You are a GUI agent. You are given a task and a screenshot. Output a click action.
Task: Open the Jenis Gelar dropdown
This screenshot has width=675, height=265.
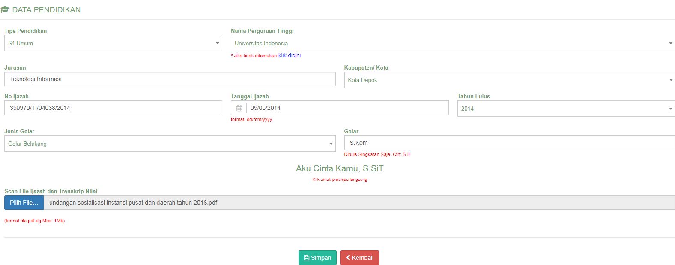tap(170, 144)
